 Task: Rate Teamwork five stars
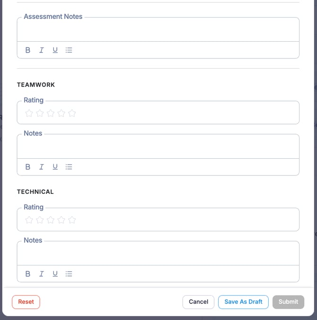click(x=72, y=113)
